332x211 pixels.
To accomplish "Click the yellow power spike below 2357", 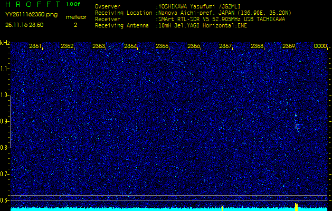I will point(222,207).
